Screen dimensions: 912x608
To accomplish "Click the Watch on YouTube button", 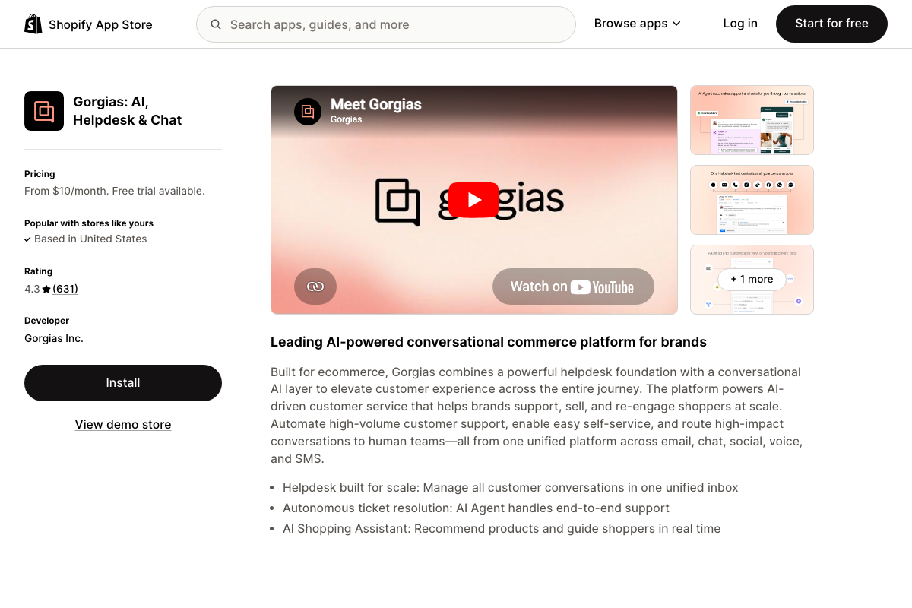I will click(x=573, y=287).
